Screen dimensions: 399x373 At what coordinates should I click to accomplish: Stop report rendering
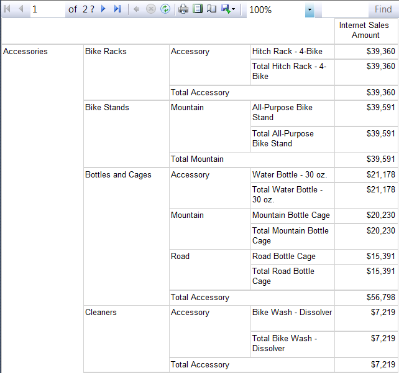tap(150, 9)
